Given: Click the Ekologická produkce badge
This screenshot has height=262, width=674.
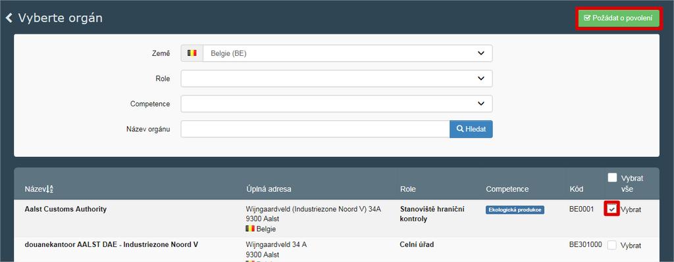Looking at the screenshot, I should (x=515, y=209).
